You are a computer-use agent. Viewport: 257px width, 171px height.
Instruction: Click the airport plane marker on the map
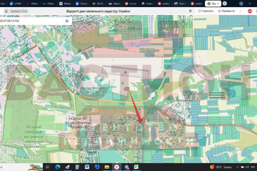(x=126, y=72)
